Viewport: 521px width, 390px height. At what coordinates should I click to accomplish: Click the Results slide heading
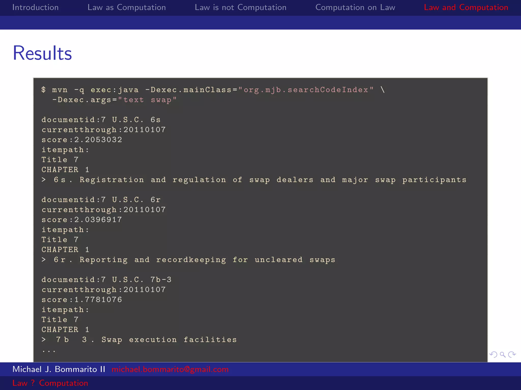[x=42, y=53]
